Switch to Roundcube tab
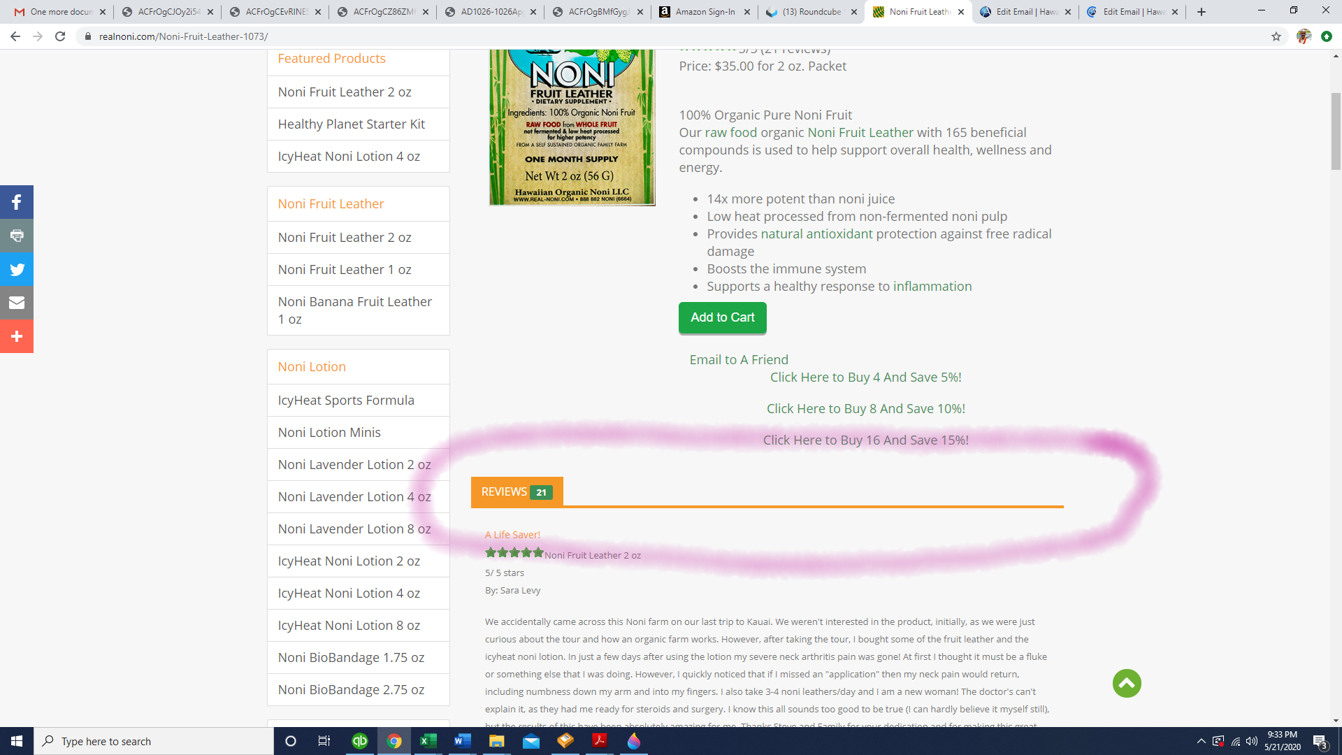1342x755 pixels. pyautogui.click(x=811, y=12)
